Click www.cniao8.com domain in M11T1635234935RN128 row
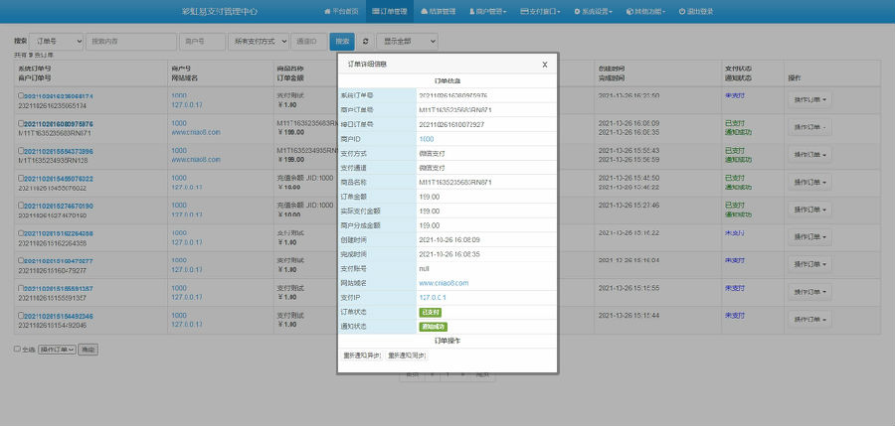The height and width of the screenshot is (426, 895). (196, 160)
